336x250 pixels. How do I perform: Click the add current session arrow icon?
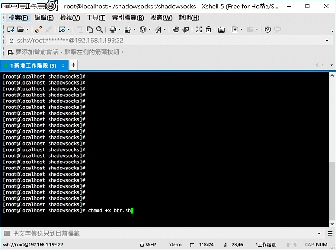[x=10, y=52]
